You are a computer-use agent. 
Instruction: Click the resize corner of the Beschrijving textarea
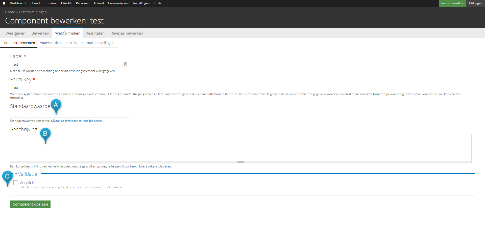[x=470, y=159]
